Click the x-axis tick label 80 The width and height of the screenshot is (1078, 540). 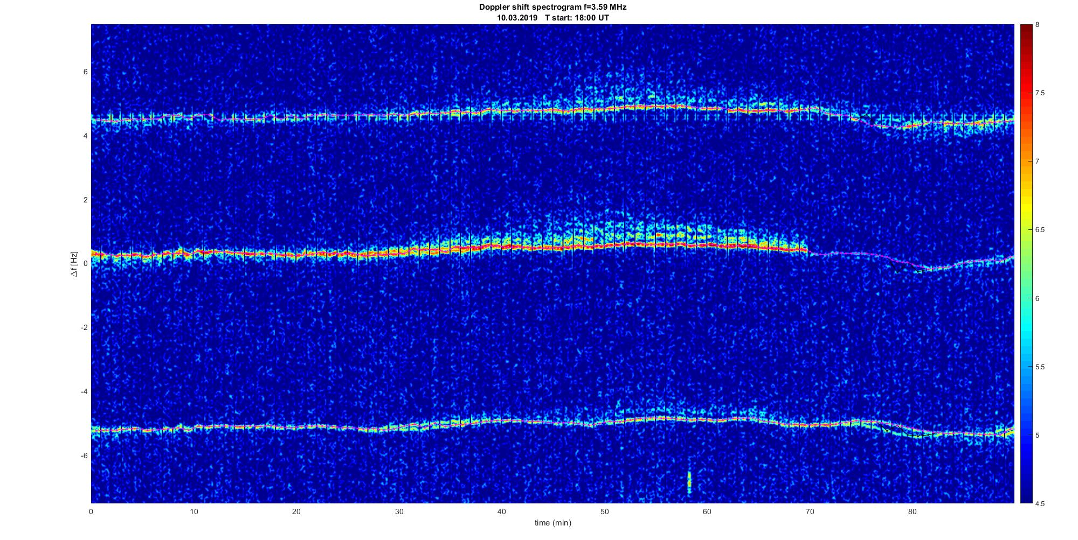(x=912, y=511)
